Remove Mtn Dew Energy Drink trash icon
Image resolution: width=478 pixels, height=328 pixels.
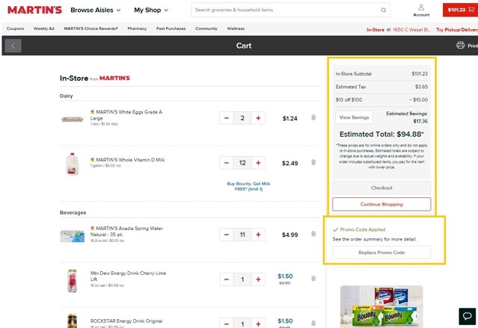tap(313, 279)
